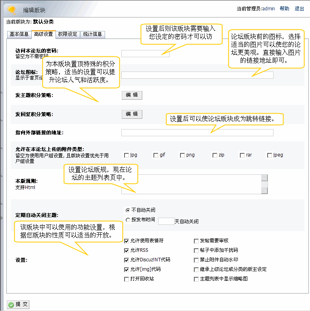The height and width of the screenshot is (311, 310).
Task: Choose the 按发布时间 radio option
Action: tap(128, 220)
